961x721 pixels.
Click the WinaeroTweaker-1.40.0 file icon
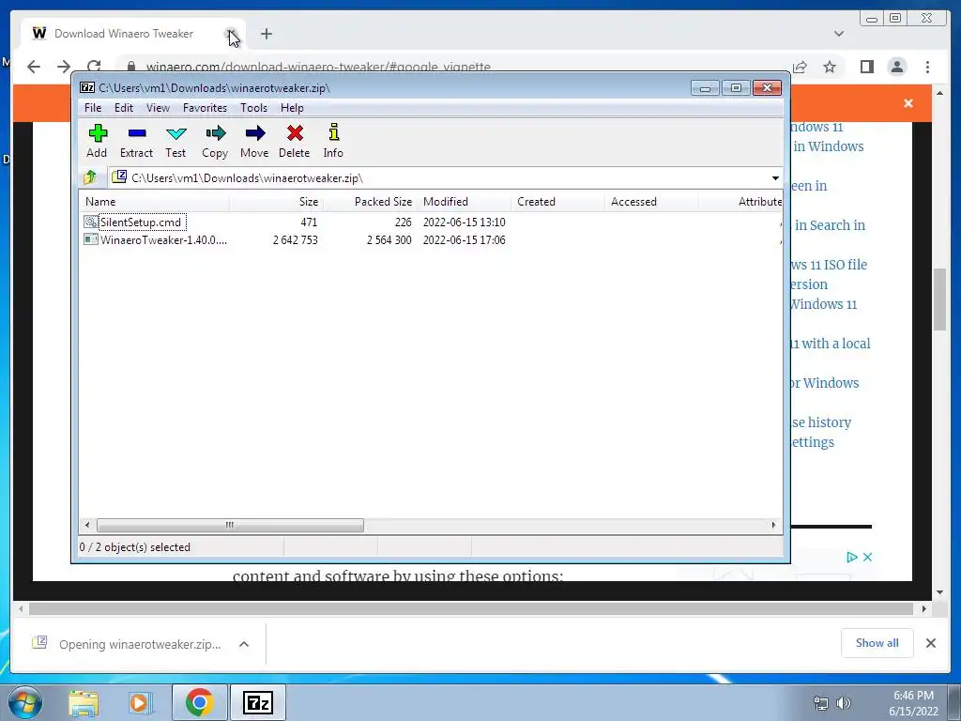[91, 239]
